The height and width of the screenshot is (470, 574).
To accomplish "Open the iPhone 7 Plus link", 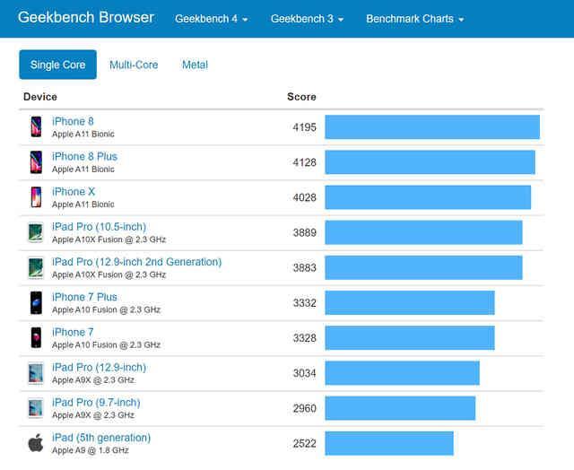I will pyautogui.click(x=84, y=297).
